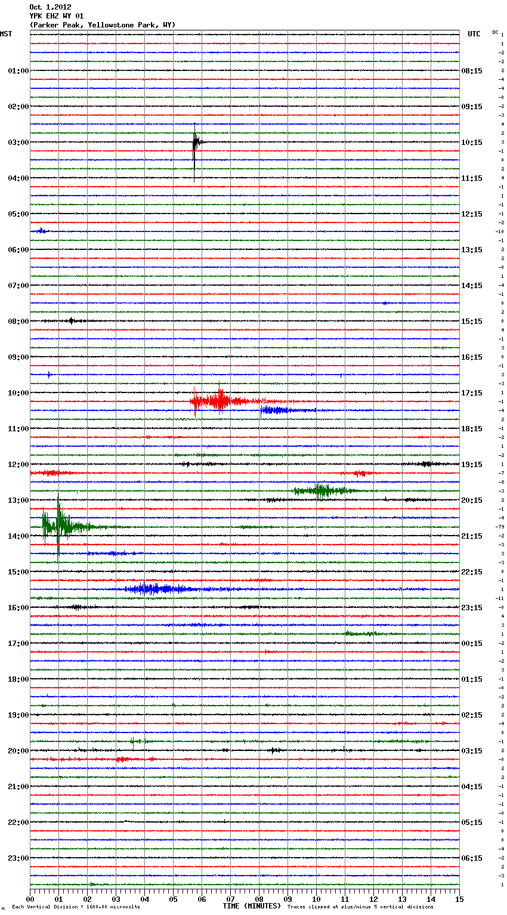Select the MST time label '15:00'
This screenshot has height=915, width=507.
pyautogui.click(x=18, y=572)
